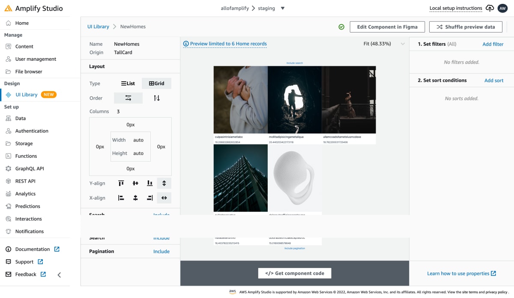Open Content in the Manage section
Viewport: 514px width, 298px height.
[x=24, y=46]
